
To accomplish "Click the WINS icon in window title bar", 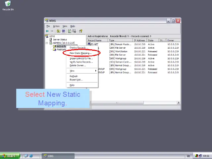I will pos(47,21).
